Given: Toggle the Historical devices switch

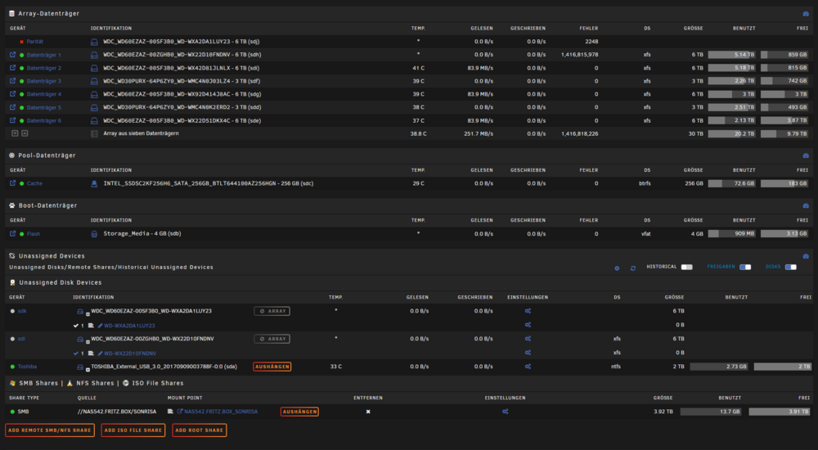Looking at the screenshot, I should click(x=686, y=267).
